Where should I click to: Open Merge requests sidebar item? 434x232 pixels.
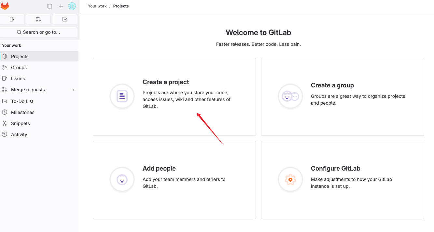click(x=39, y=90)
